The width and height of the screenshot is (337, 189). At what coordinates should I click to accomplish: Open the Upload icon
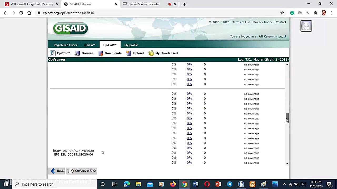pos(129,53)
